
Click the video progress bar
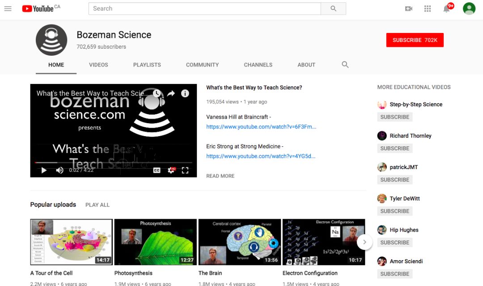[x=113, y=162]
